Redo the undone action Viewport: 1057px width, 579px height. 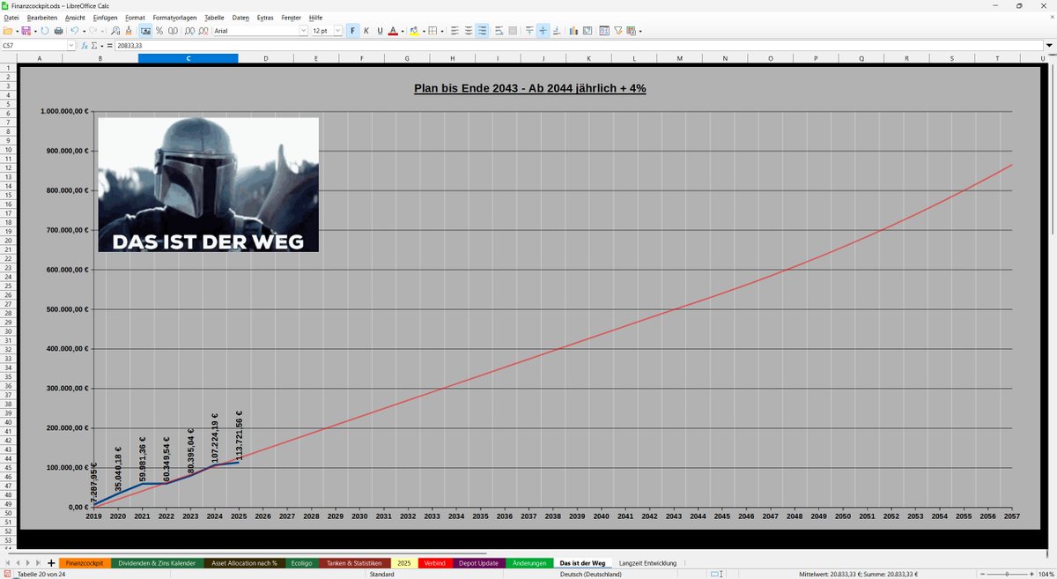[x=92, y=31]
